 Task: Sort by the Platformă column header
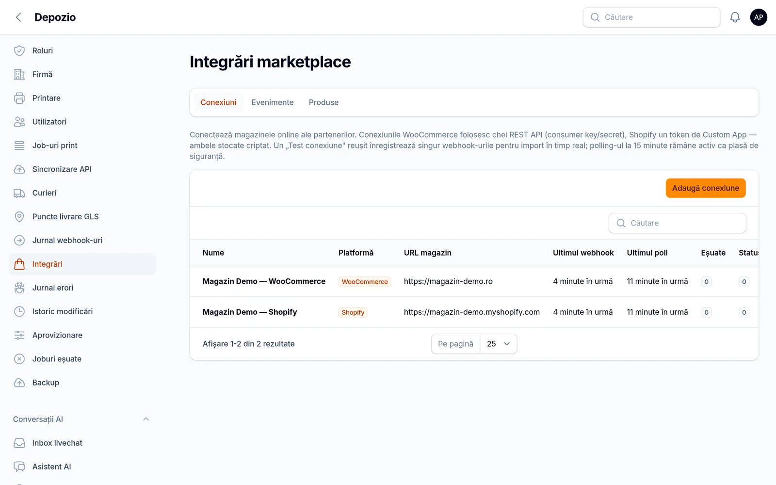tap(356, 253)
